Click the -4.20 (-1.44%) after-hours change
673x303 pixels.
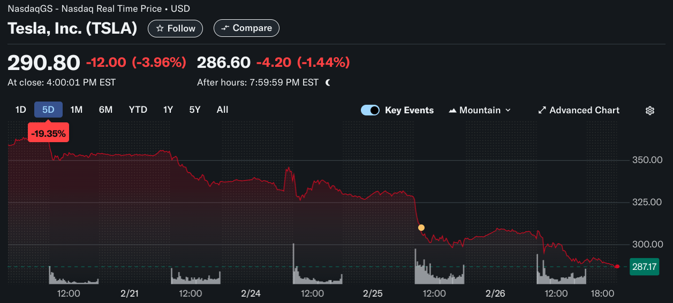303,63
